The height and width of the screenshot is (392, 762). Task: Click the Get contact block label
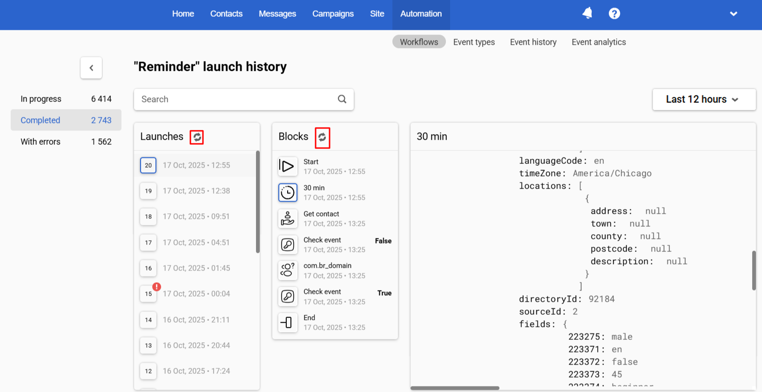(321, 214)
